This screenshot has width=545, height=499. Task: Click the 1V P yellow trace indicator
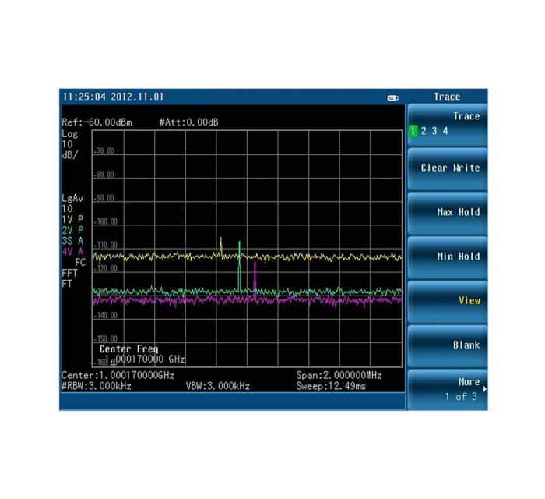(x=72, y=220)
